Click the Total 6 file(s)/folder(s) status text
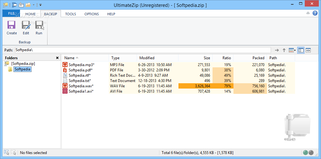This screenshot has width=321, height=159. pyautogui.click(x=197, y=153)
